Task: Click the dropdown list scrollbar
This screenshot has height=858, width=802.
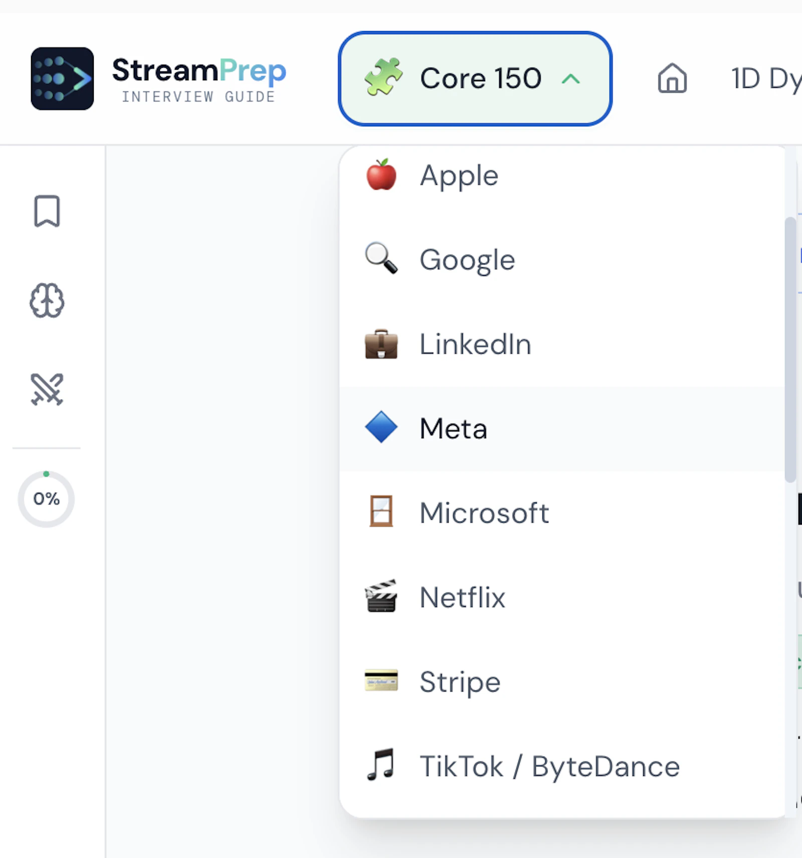Action: 790,350
